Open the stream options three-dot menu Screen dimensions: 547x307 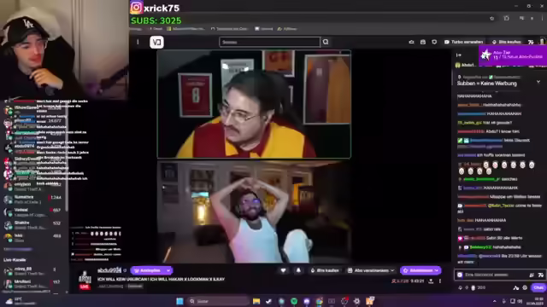pos(440,281)
